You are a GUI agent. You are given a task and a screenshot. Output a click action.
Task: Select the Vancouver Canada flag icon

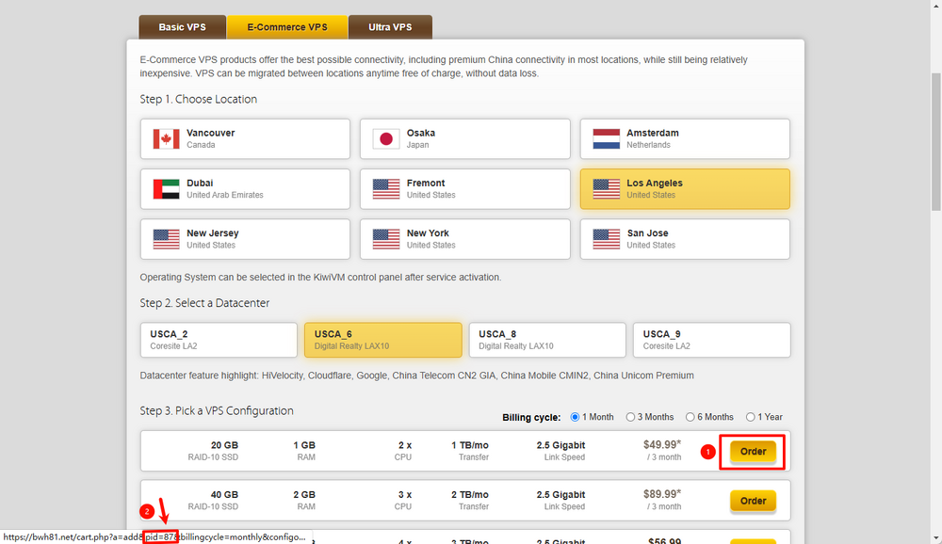tap(166, 139)
